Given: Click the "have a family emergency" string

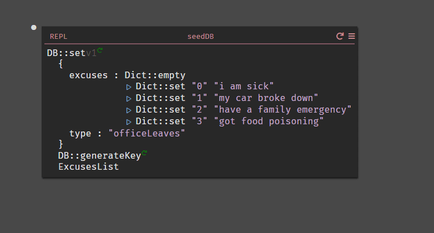Looking at the screenshot, I should (x=282, y=110).
